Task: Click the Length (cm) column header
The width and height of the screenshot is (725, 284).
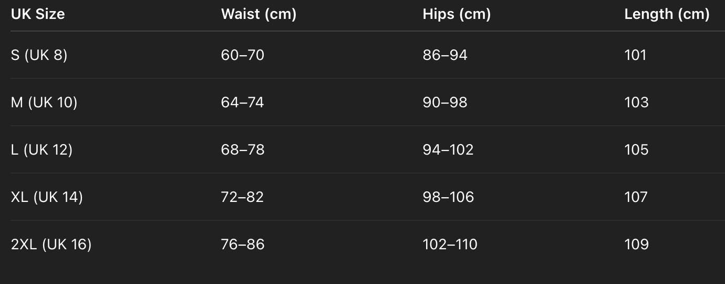Action: (667, 14)
